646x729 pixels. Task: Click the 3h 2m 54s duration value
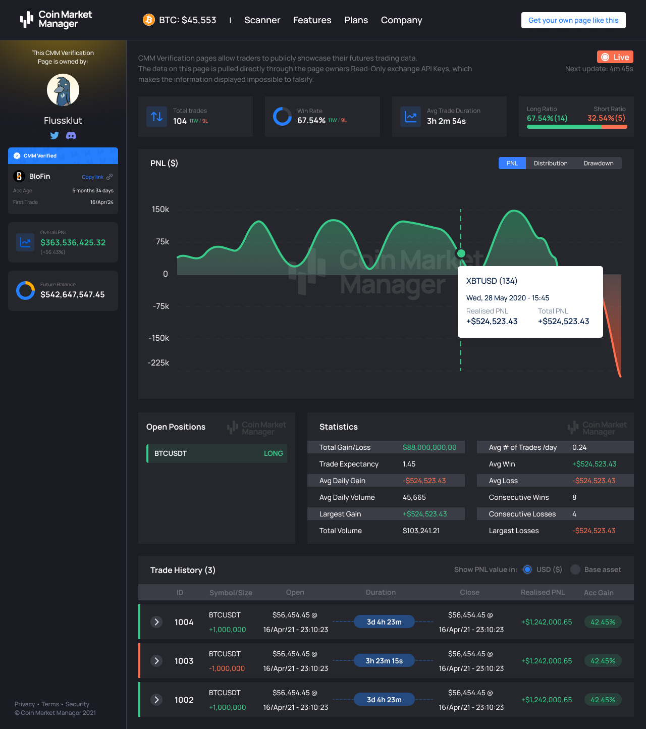446,121
